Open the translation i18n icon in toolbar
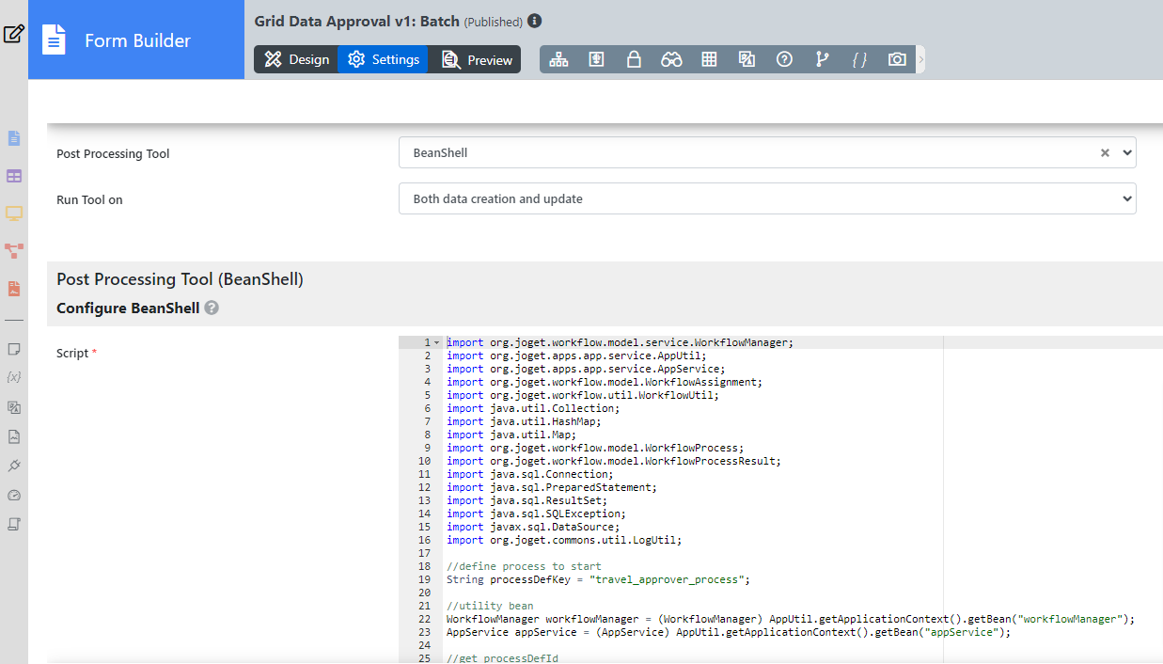The height and width of the screenshot is (664, 1163). (747, 59)
